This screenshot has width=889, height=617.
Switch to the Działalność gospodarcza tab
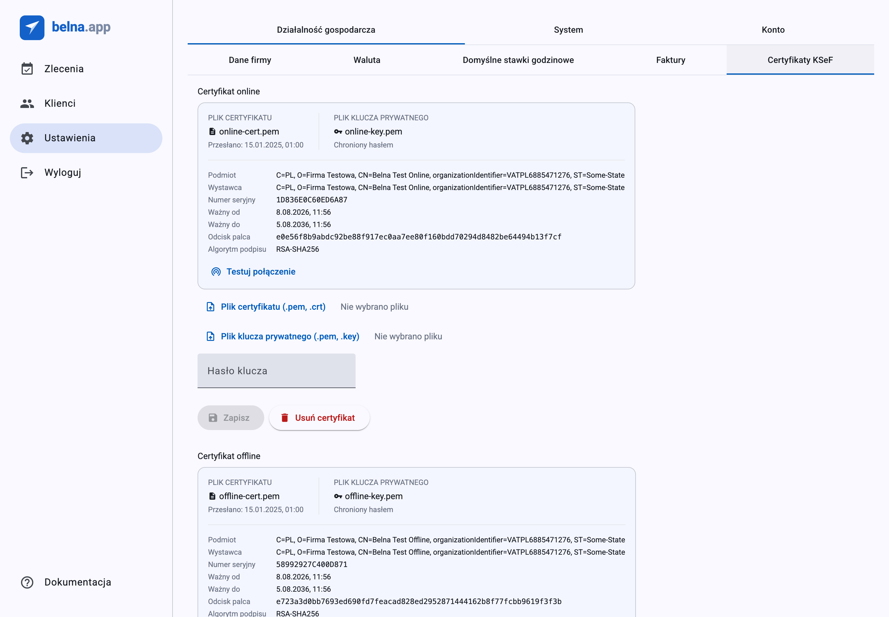tap(326, 30)
